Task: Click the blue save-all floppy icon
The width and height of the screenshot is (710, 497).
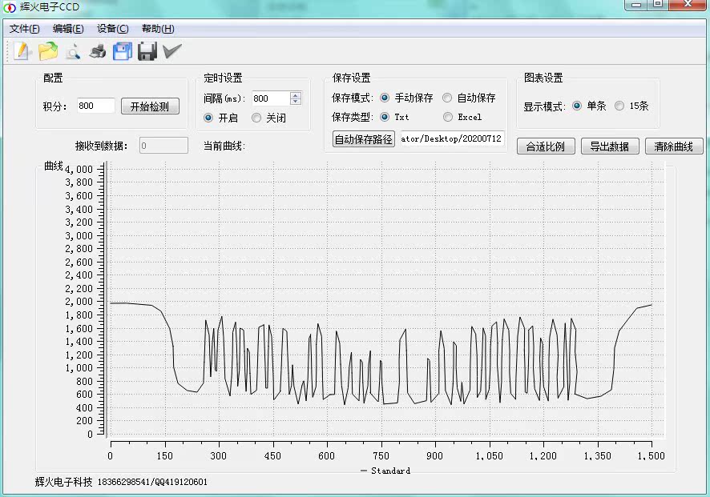Action: (123, 51)
